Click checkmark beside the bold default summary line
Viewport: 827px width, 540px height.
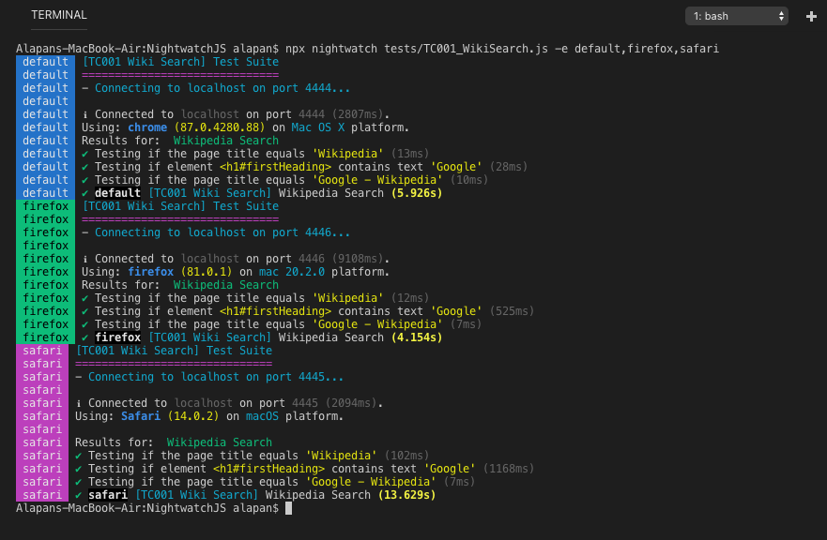tap(85, 193)
